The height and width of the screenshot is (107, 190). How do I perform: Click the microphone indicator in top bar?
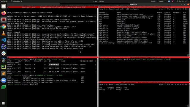coord(183,1)
